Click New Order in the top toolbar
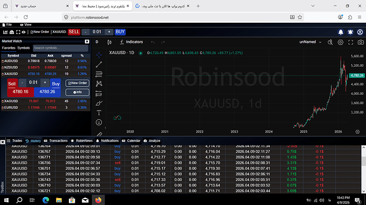This screenshot has width=366, height=205. click(39, 32)
